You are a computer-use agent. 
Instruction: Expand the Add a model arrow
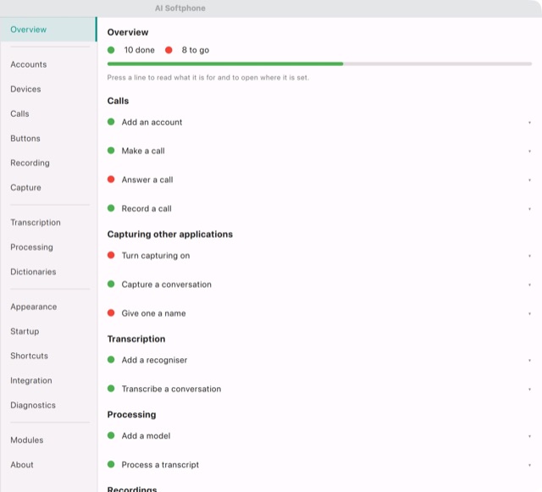529,436
